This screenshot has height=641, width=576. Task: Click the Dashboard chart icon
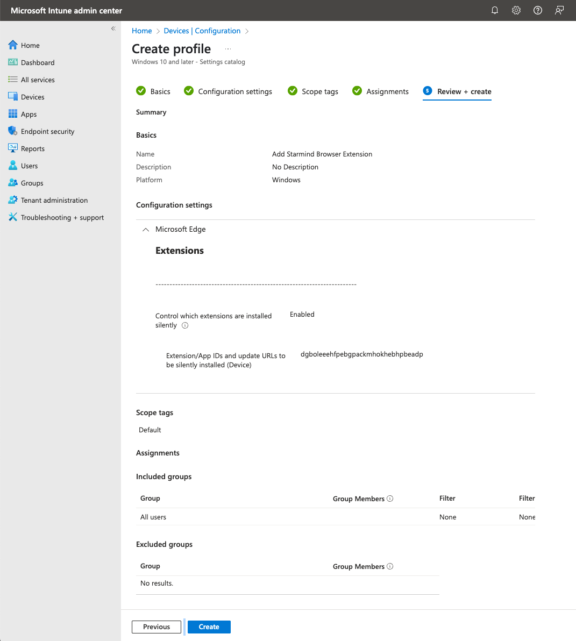point(13,62)
